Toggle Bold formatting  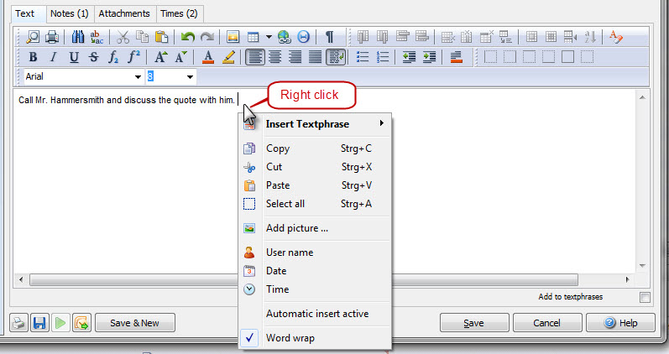point(34,57)
